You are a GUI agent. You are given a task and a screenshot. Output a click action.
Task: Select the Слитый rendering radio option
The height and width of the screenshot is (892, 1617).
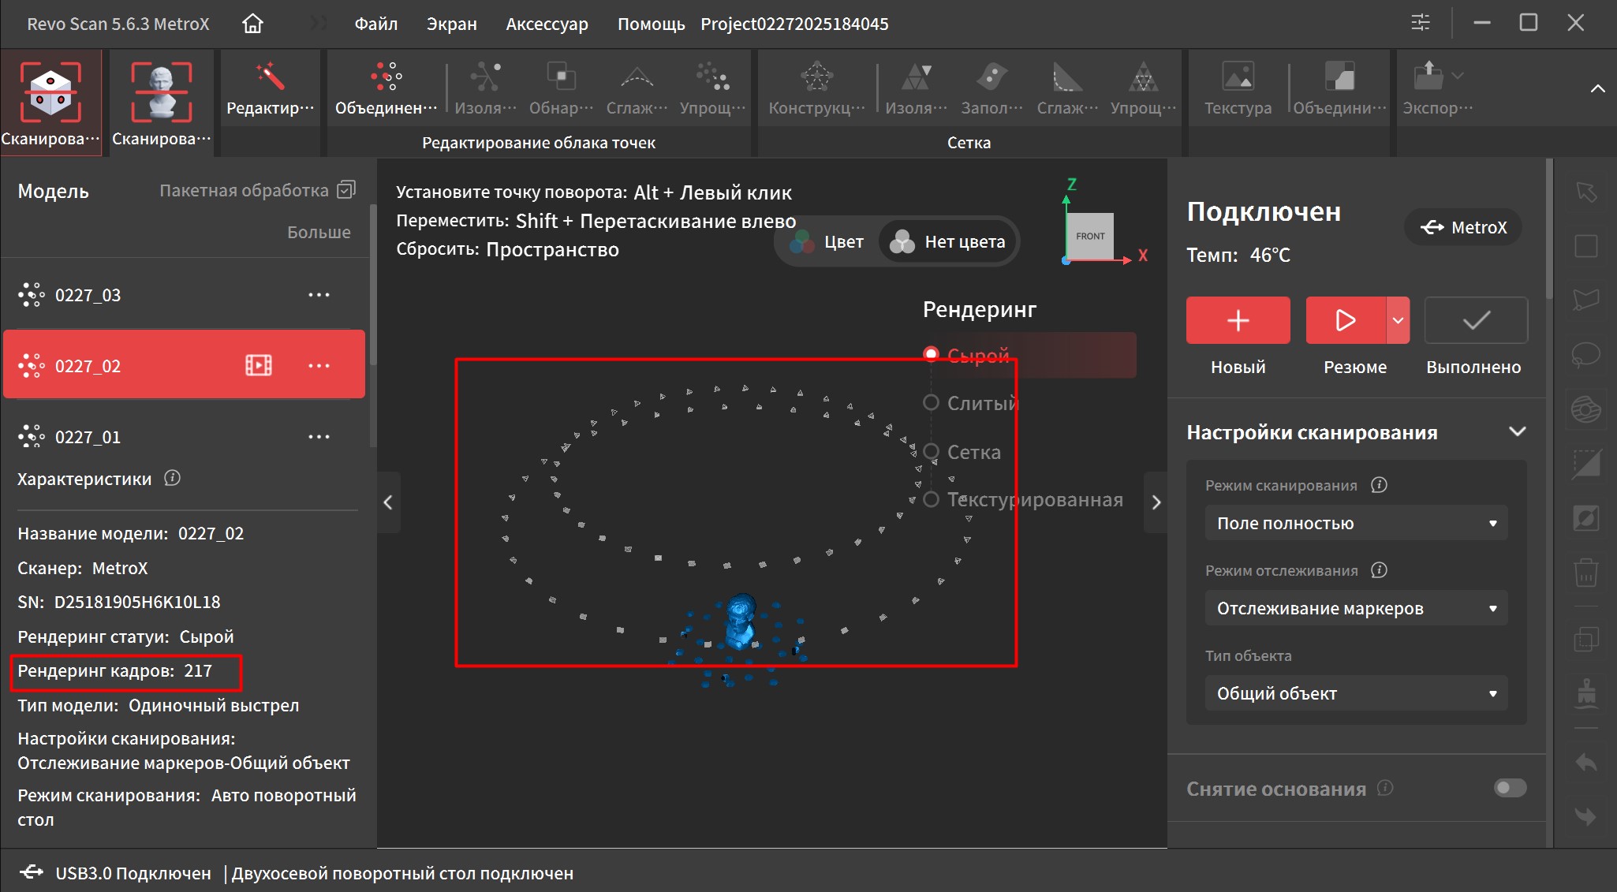tap(931, 403)
